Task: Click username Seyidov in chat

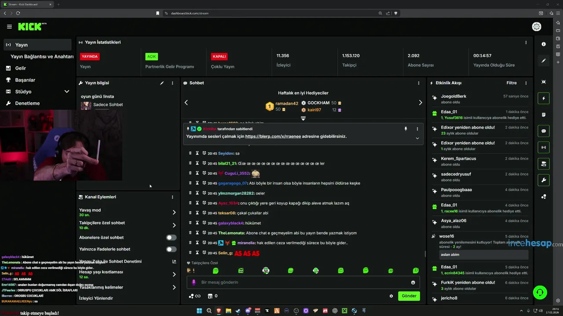Action: point(226,154)
